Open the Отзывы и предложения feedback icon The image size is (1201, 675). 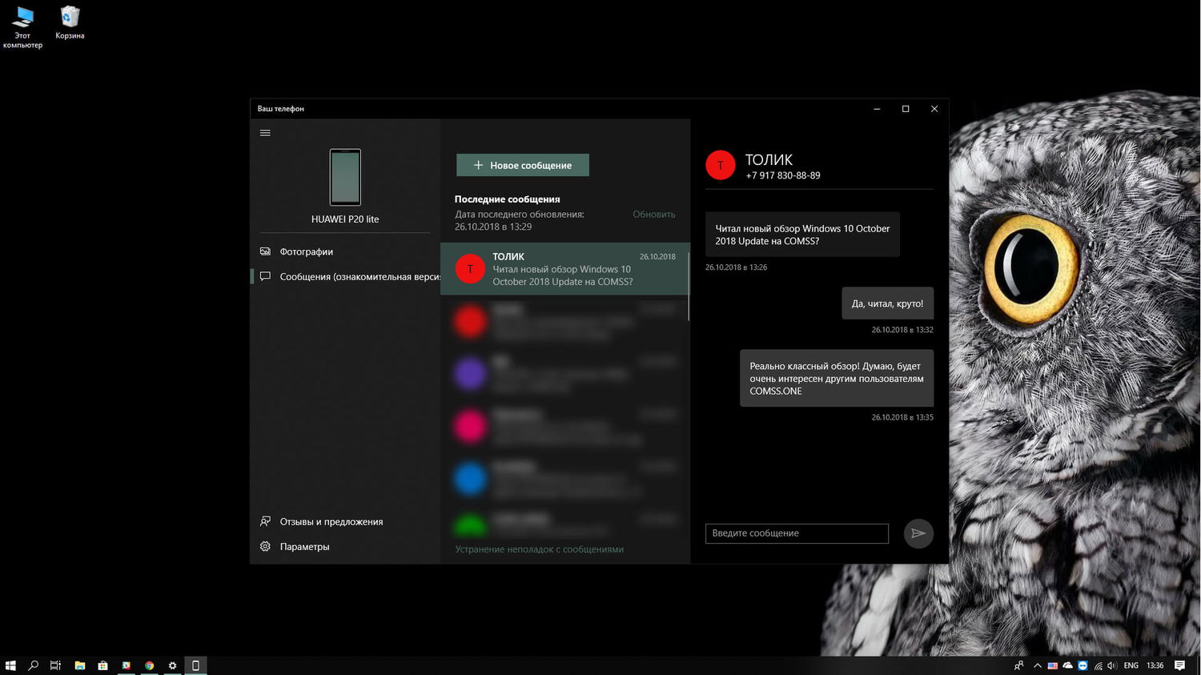click(265, 521)
